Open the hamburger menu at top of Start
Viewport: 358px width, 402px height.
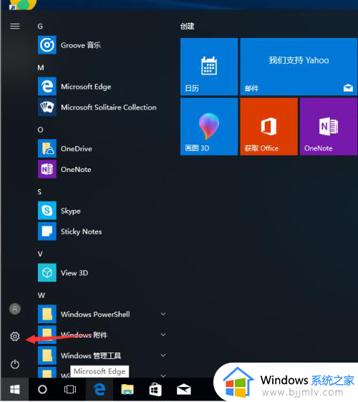[x=14, y=26]
